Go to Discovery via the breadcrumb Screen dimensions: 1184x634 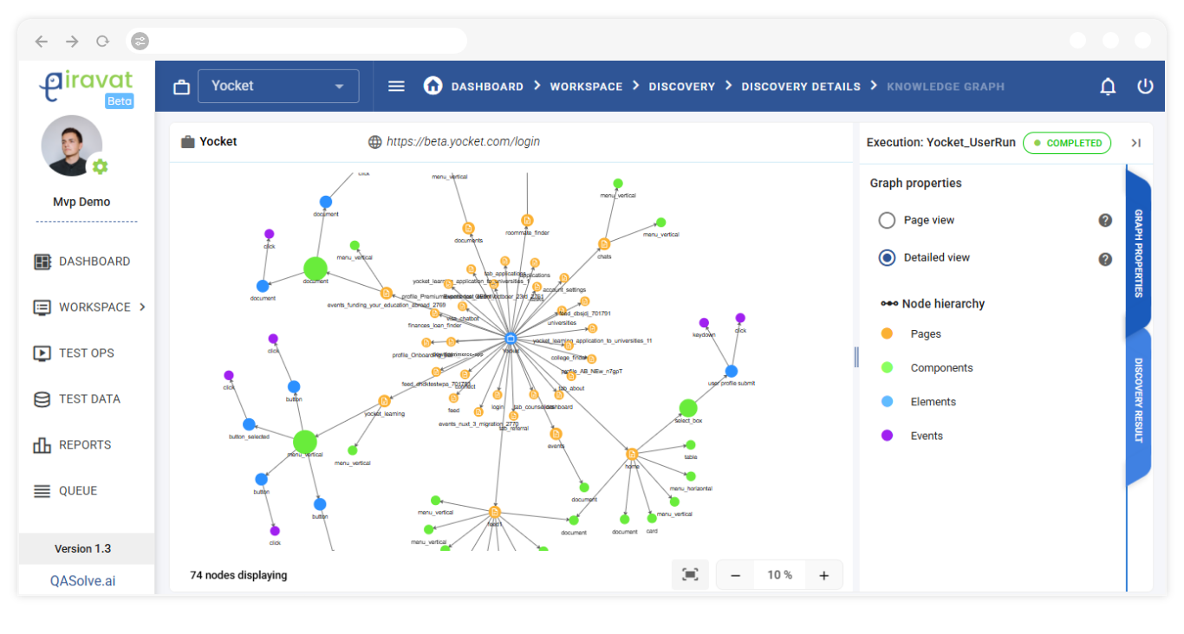[x=682, y=87]
